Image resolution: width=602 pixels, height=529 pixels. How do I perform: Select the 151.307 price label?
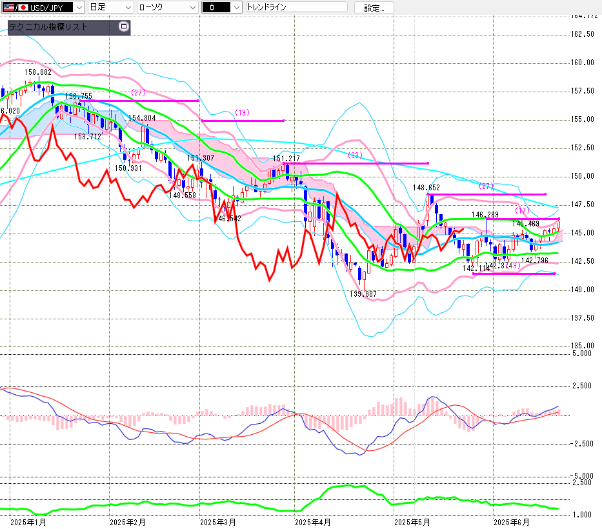(x=201, y=158)
